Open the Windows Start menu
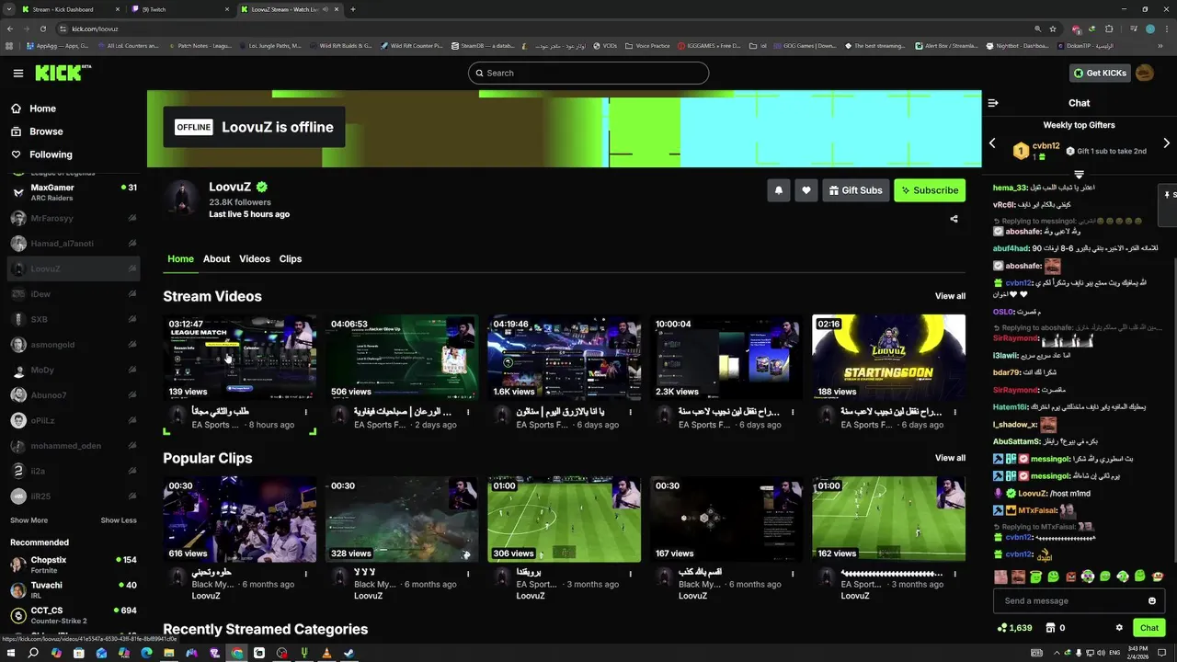 point(10,653)
